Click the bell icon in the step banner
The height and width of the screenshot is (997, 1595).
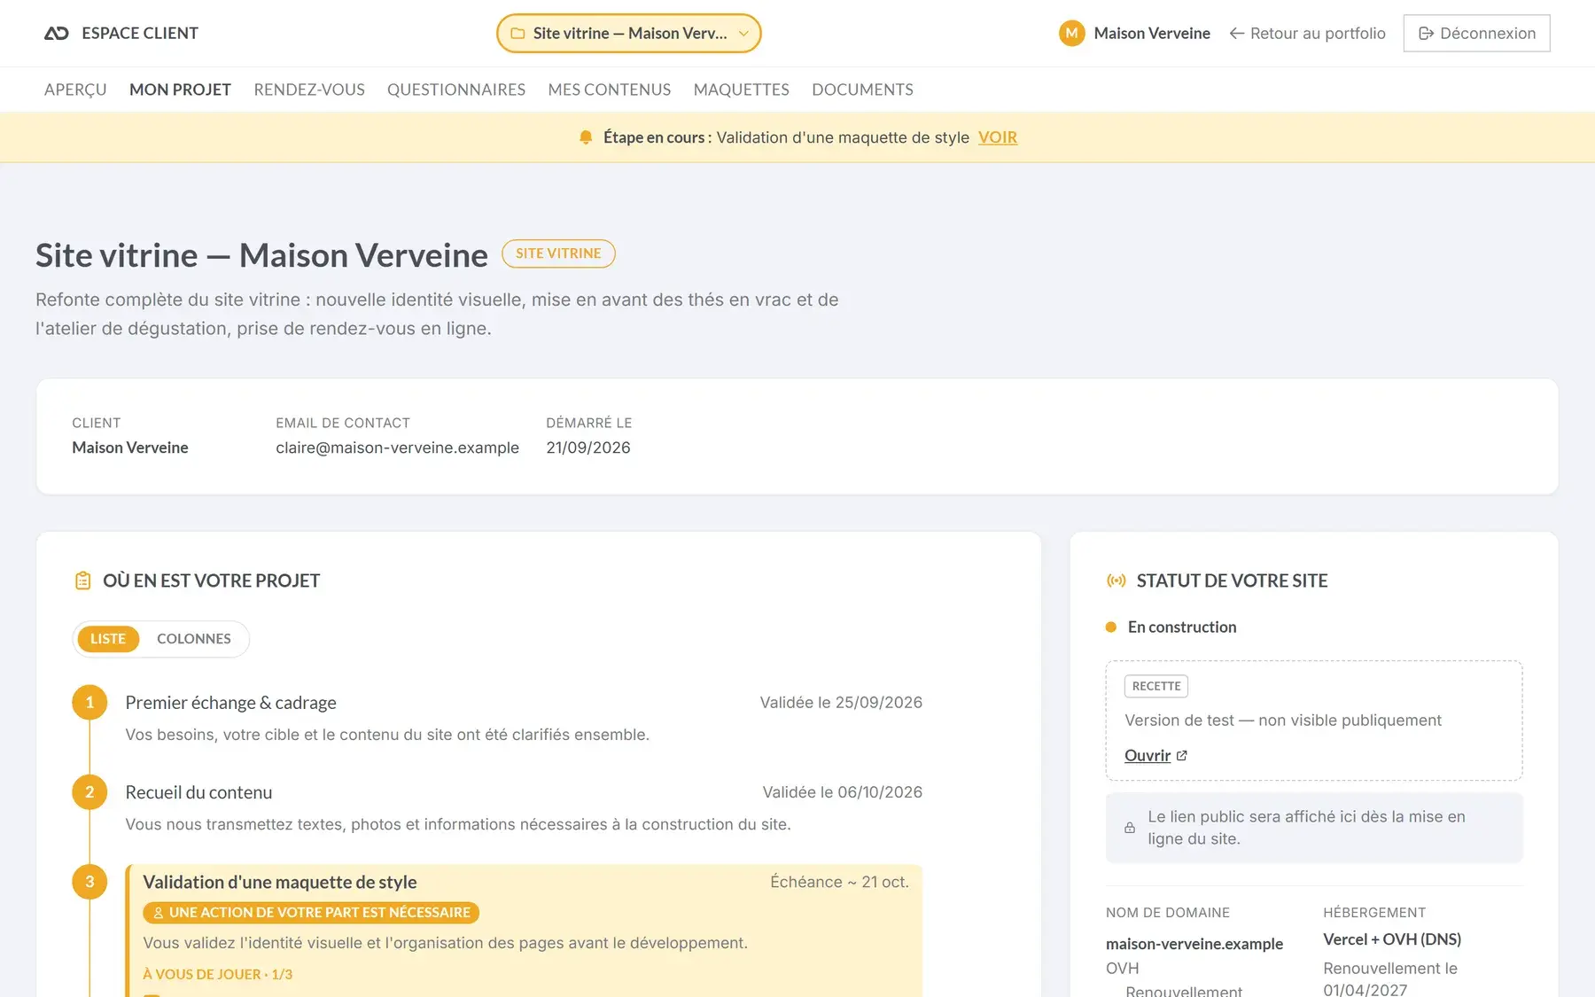tap(586, 137)
